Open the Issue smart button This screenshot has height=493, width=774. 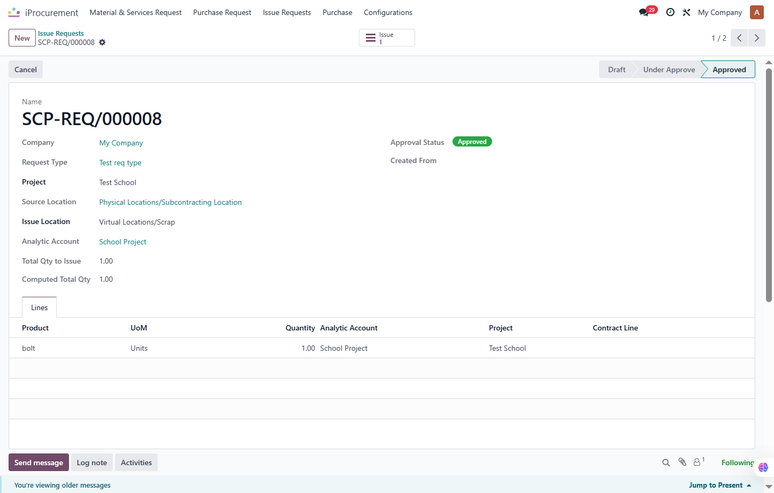[x=387, y=38]
